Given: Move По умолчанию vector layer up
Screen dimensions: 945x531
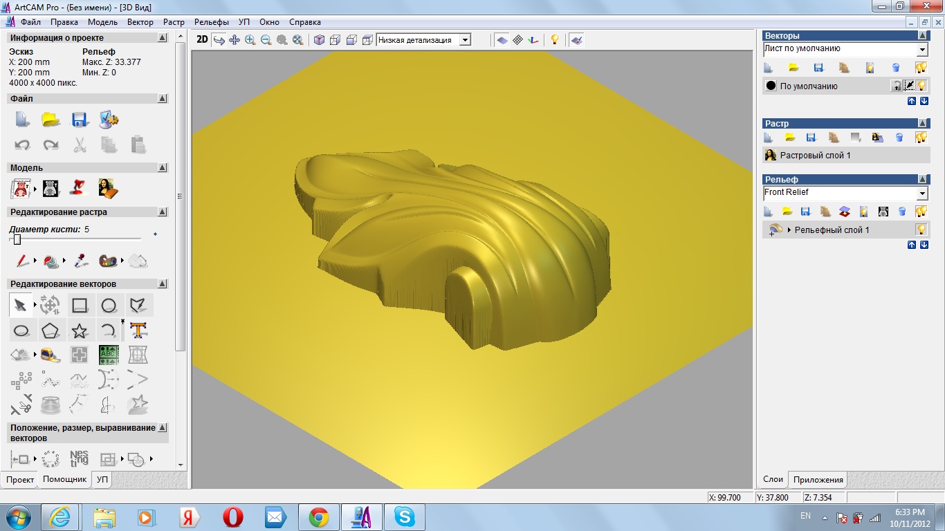Looking at the screenshot, I should [x=911, y=101].
